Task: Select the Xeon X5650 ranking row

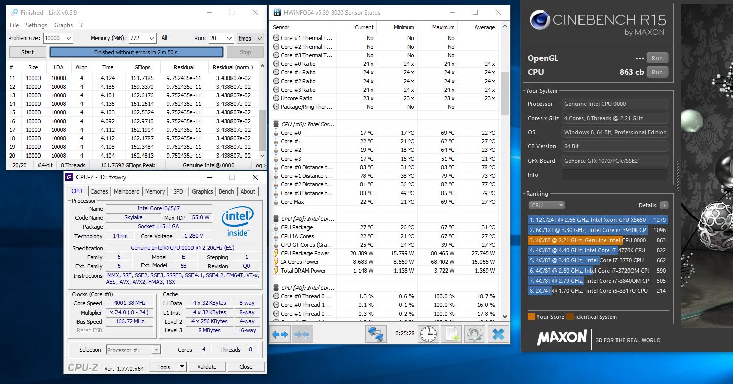Action: (598, 220)
